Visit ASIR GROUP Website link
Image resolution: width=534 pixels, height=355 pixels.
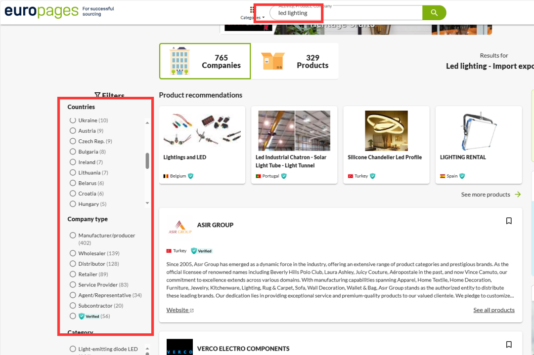(x=180, y=310)
